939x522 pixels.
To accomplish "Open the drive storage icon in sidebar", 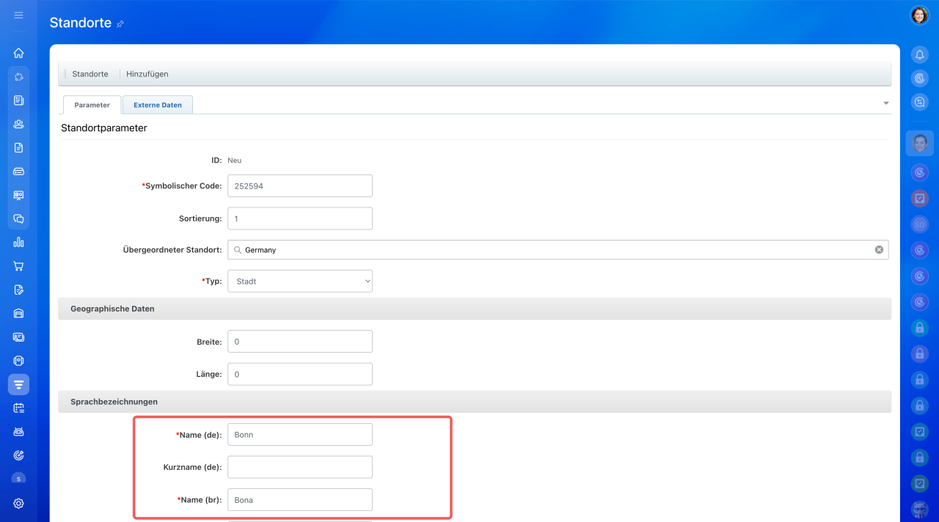I will [x=19, y=172].
